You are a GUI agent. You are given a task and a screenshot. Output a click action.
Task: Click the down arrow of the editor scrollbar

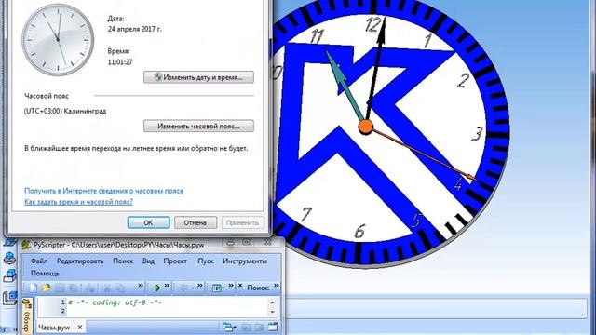click(x=272, y=312)
